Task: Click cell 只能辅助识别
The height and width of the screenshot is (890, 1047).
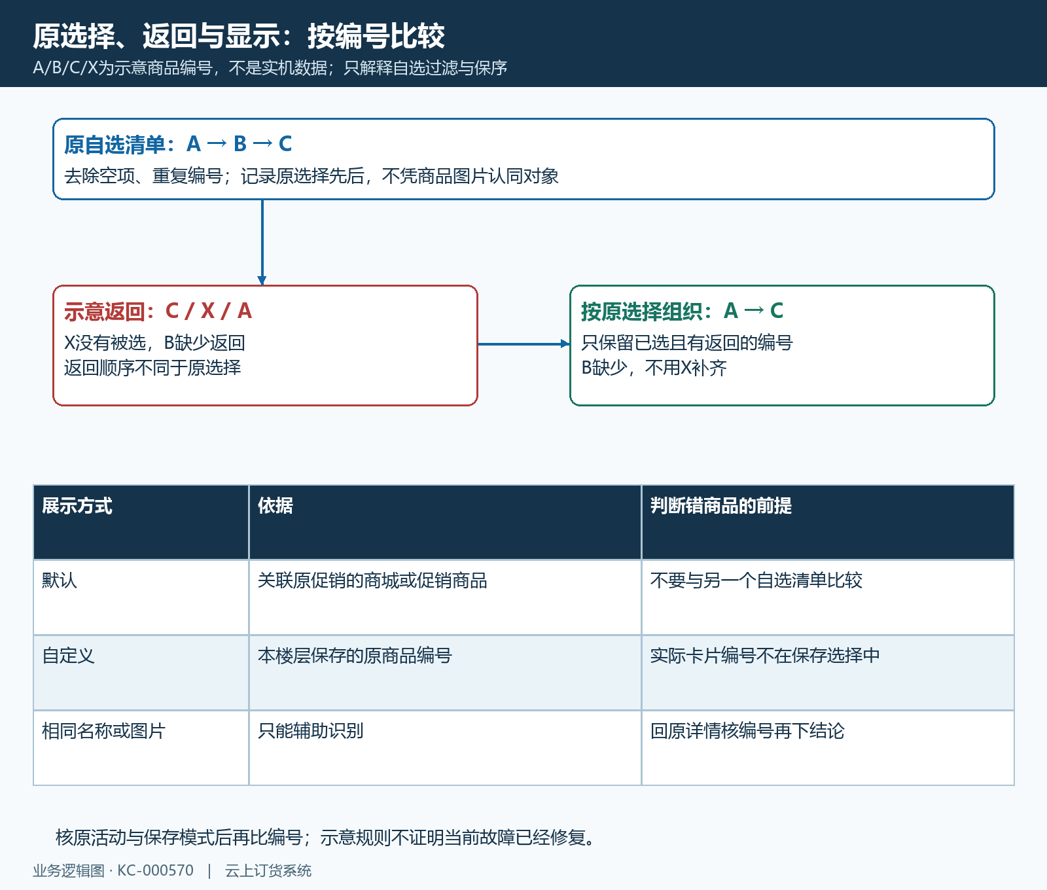Action: pos(445,748)
